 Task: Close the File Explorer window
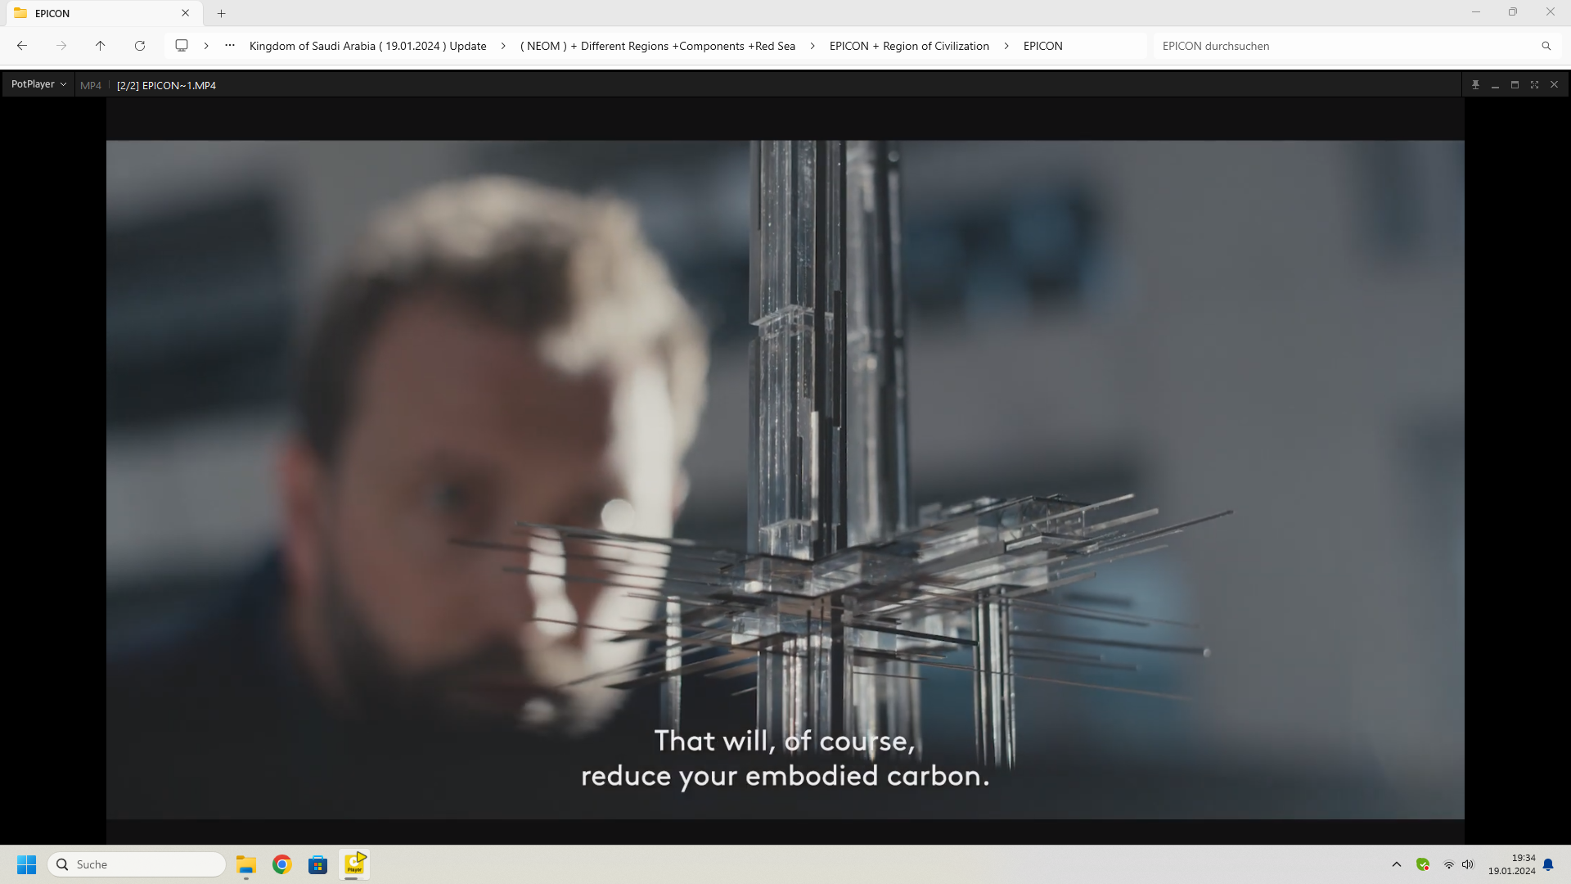point(1551,12)
